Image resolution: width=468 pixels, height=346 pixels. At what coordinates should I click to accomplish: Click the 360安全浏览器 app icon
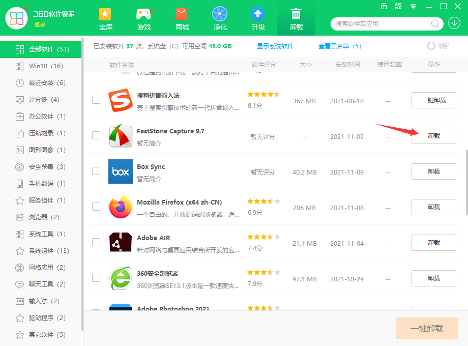[x=120, y=278]
